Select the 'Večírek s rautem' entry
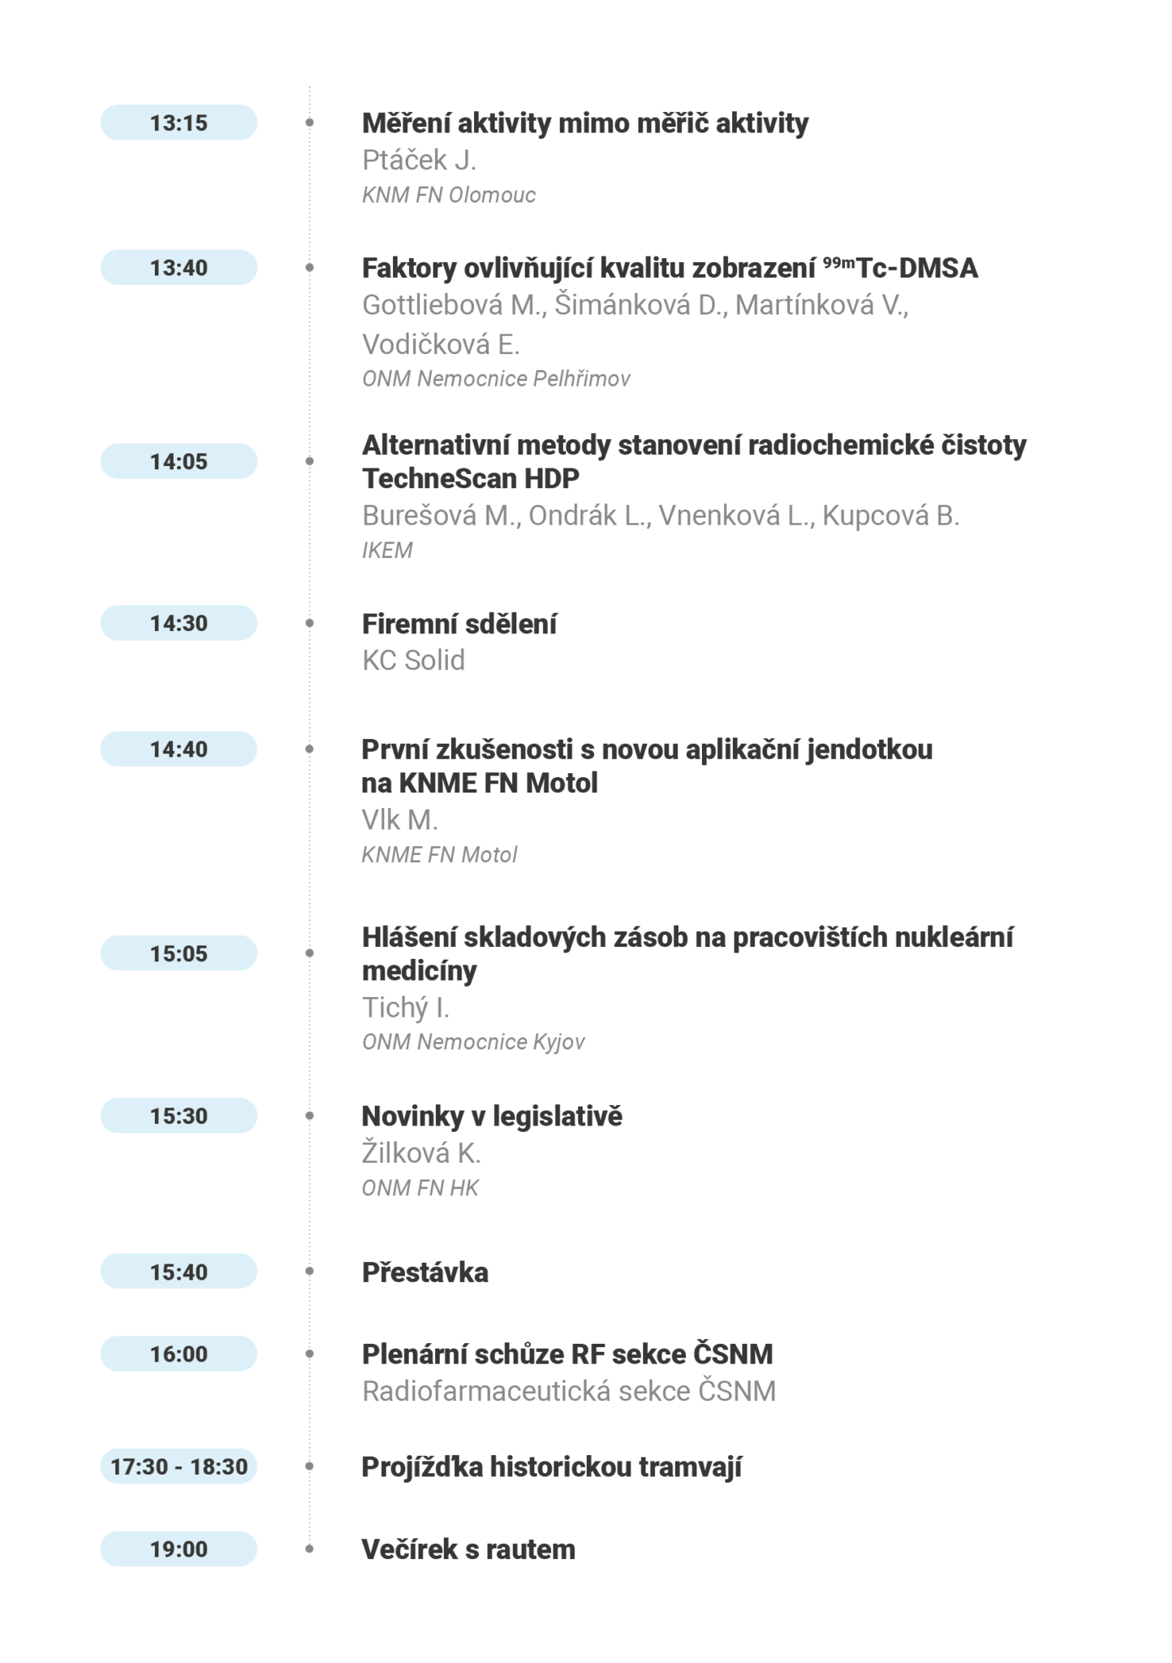The image size is (1172, 1663). (x=468, y=1549)
